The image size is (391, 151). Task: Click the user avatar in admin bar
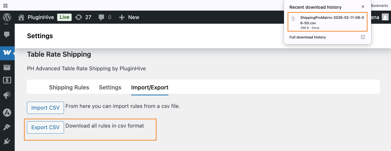point(385,17)
